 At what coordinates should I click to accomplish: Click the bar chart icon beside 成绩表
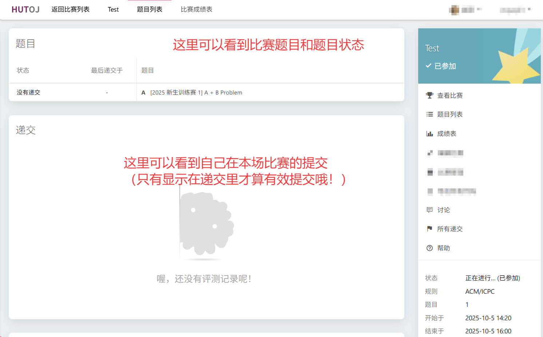point(429,134)
